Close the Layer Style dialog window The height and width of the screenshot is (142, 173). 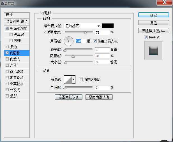pos(164,3)
